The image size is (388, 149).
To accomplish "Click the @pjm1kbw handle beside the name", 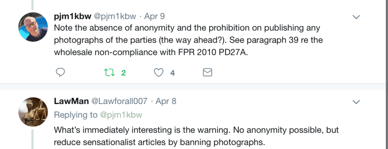I will click(x=115, y=17).
